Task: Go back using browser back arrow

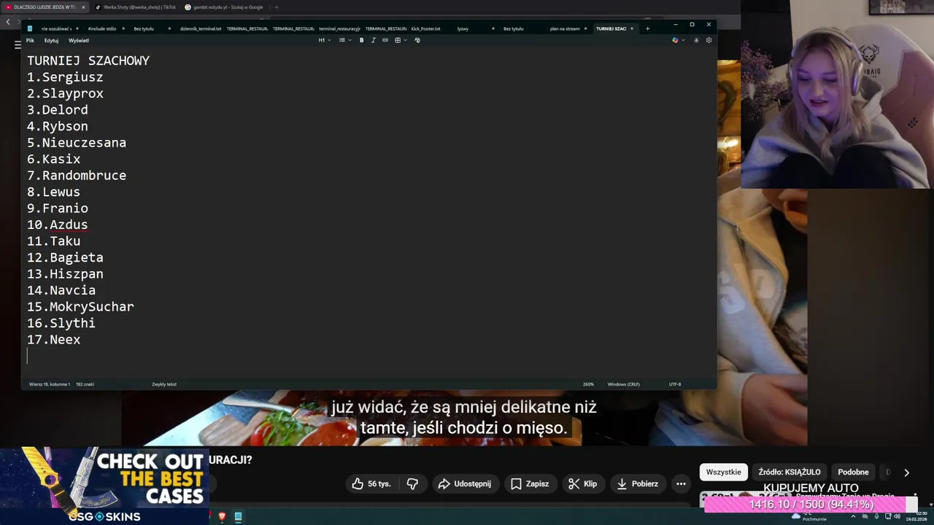Action: click(8, 22)
